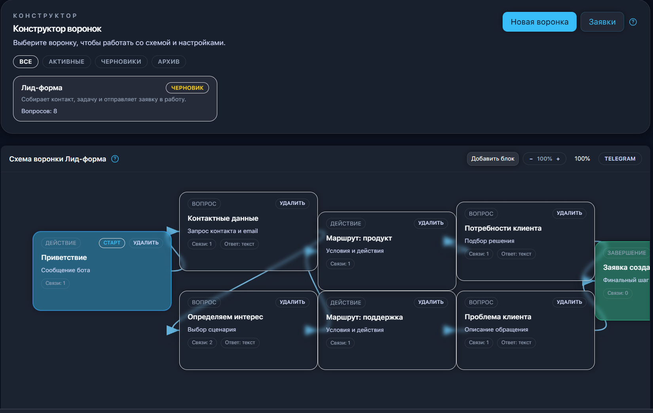Click the help icon next to Заявки
The width and height of the screenshot is (653, 413).
point(633,22)
